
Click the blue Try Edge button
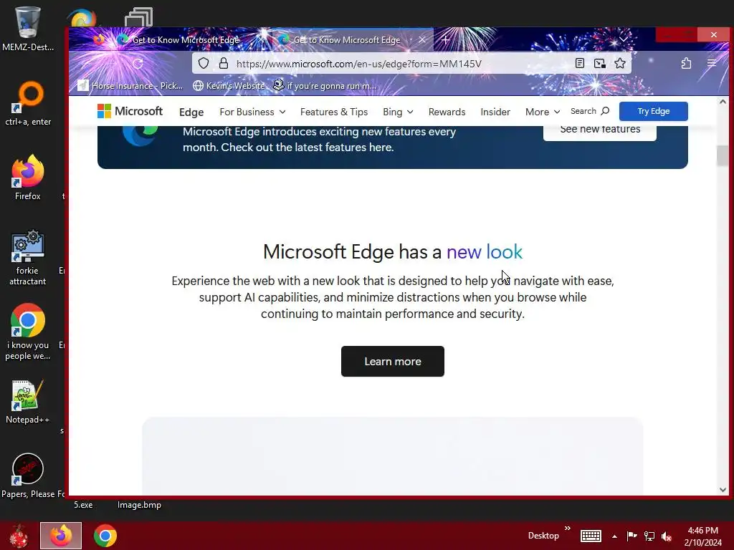(x=654, y=111)
